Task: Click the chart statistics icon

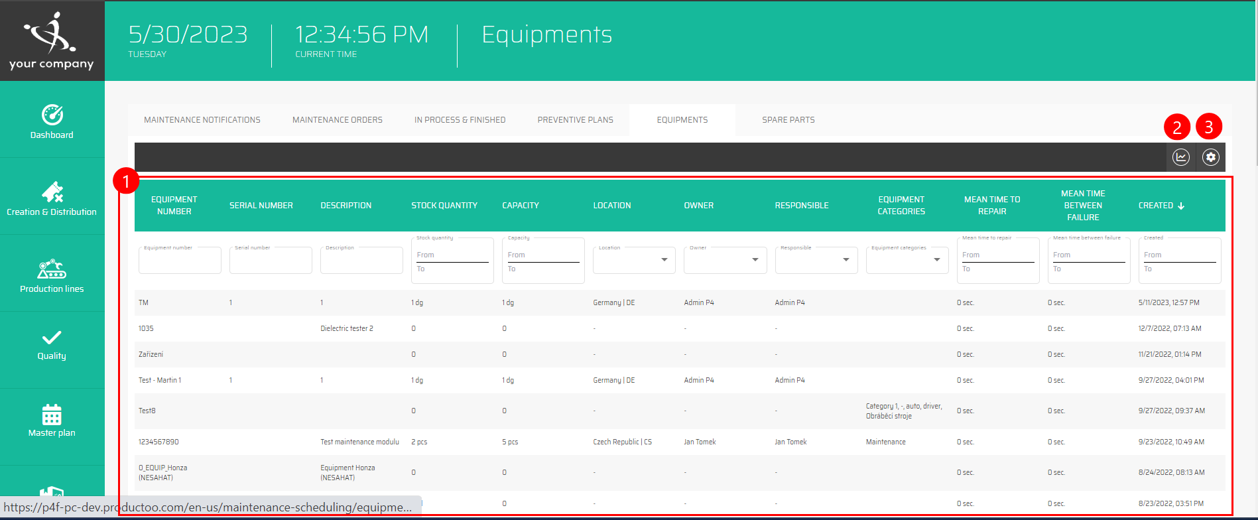Action: point(1180,157)
